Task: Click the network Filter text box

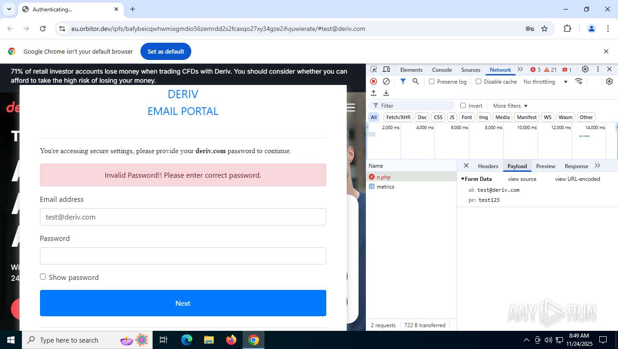Action: pyautogui.click(x=411, y=105)
